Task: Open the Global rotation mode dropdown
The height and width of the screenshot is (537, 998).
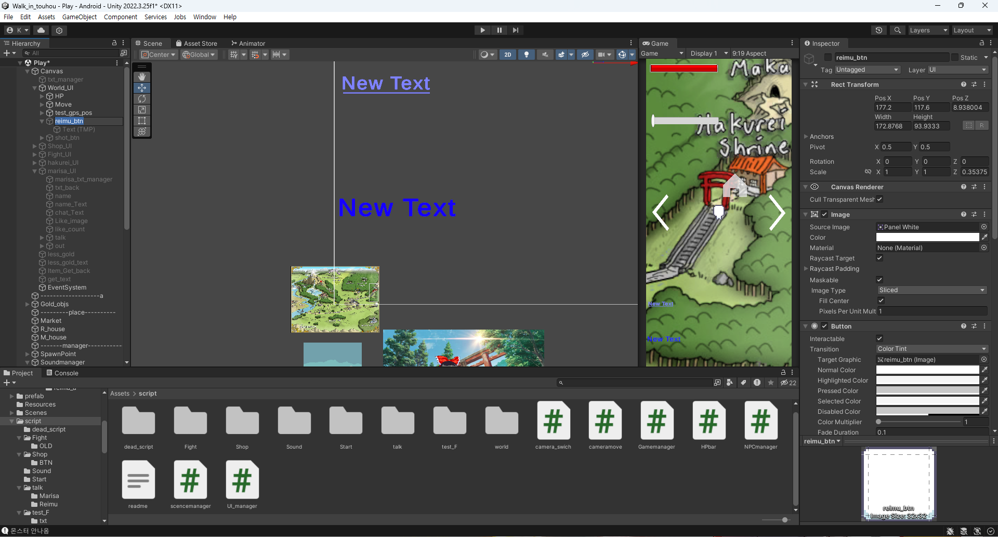Action: [199, 55]
